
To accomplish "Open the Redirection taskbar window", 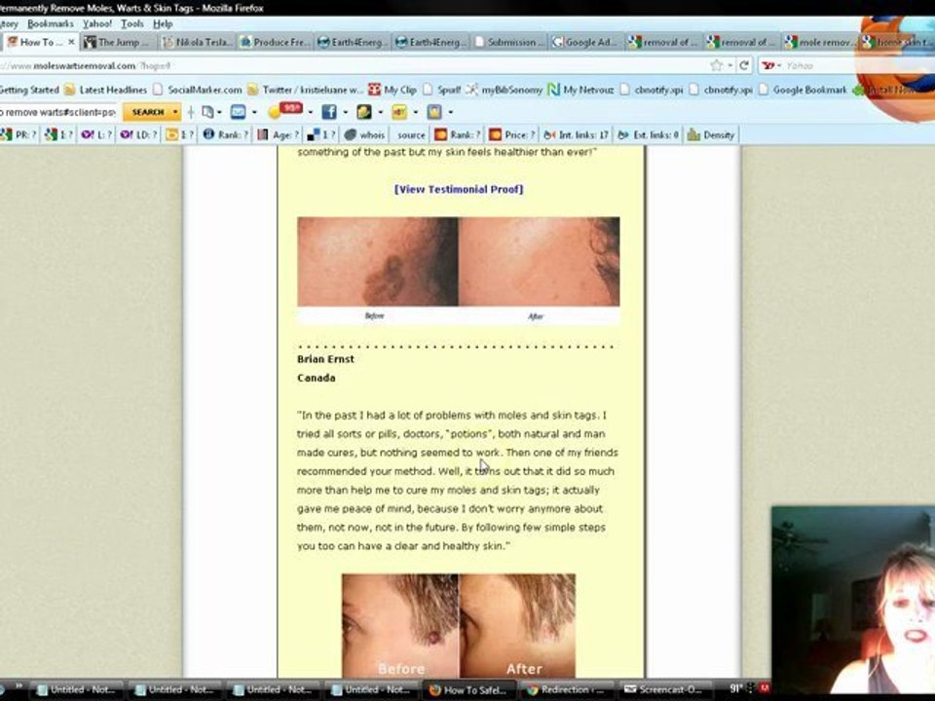I will (x=566, y=689).
